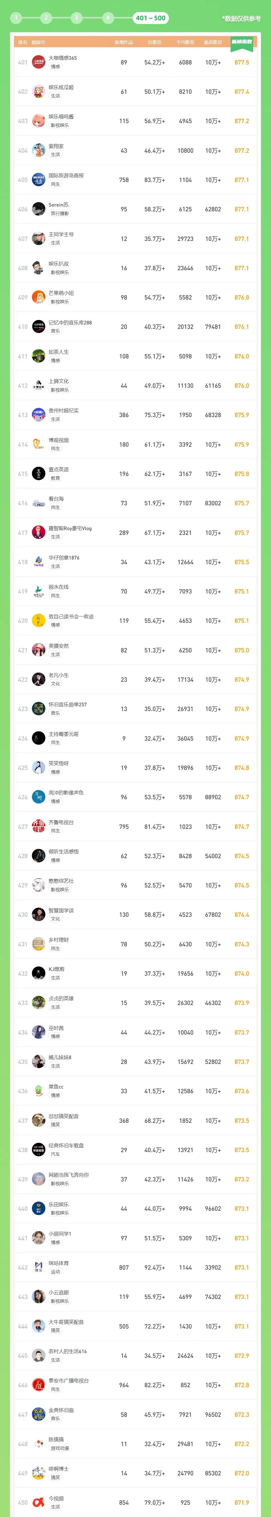Open 怀旧音乐曲单257 account name

click(67, 705)
